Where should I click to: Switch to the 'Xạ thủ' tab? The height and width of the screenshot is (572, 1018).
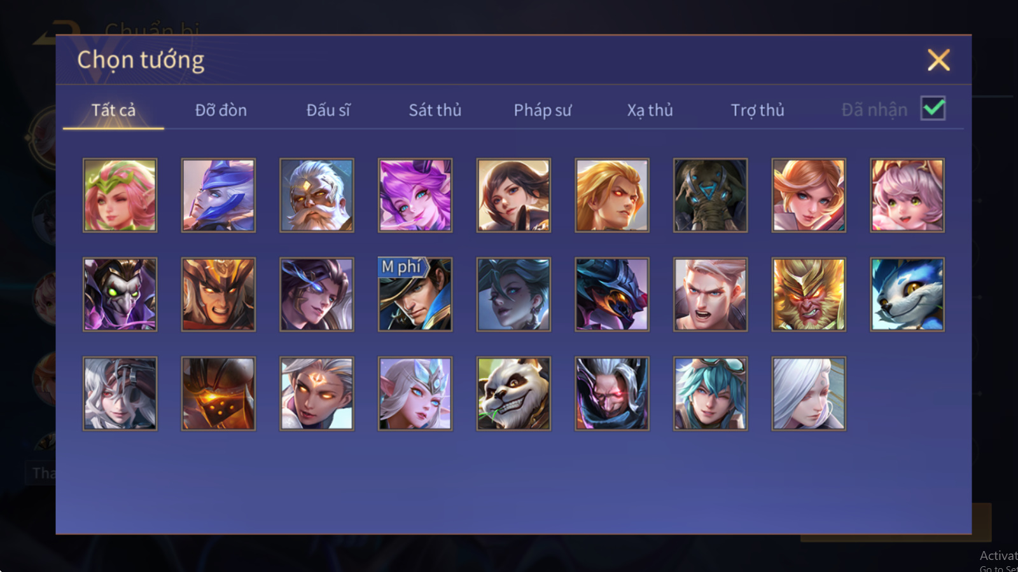point(650,110)
